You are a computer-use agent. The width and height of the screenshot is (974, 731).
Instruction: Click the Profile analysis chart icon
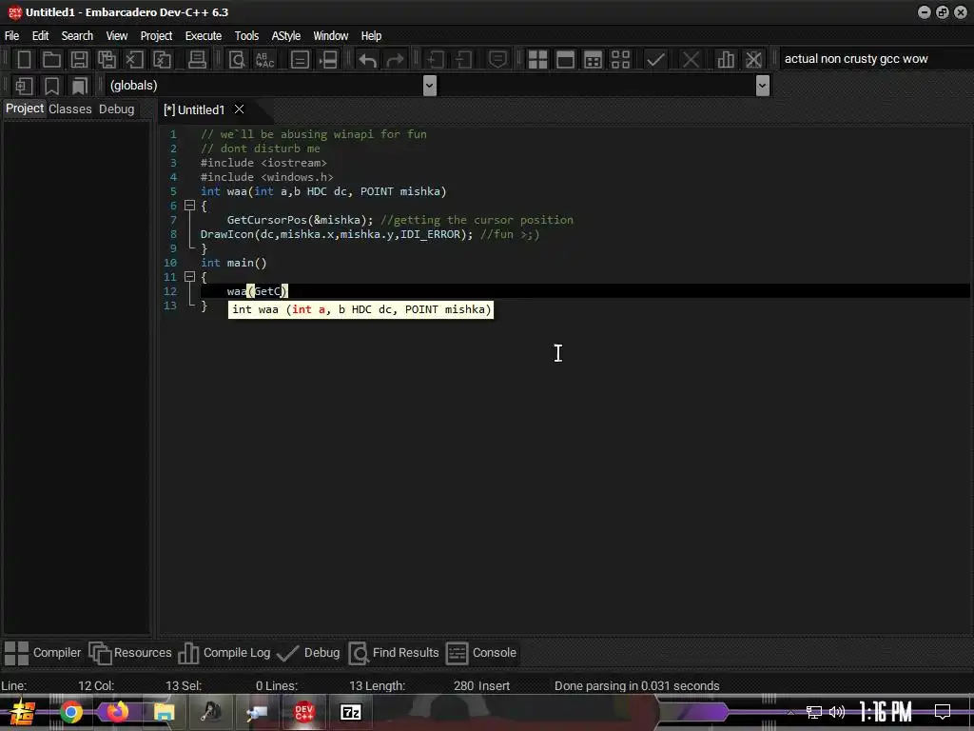tap(726, 60)
